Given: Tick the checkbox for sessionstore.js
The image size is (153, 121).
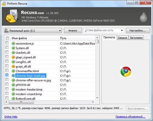Looking at the screenshot, I should click(x=7, y=43).
